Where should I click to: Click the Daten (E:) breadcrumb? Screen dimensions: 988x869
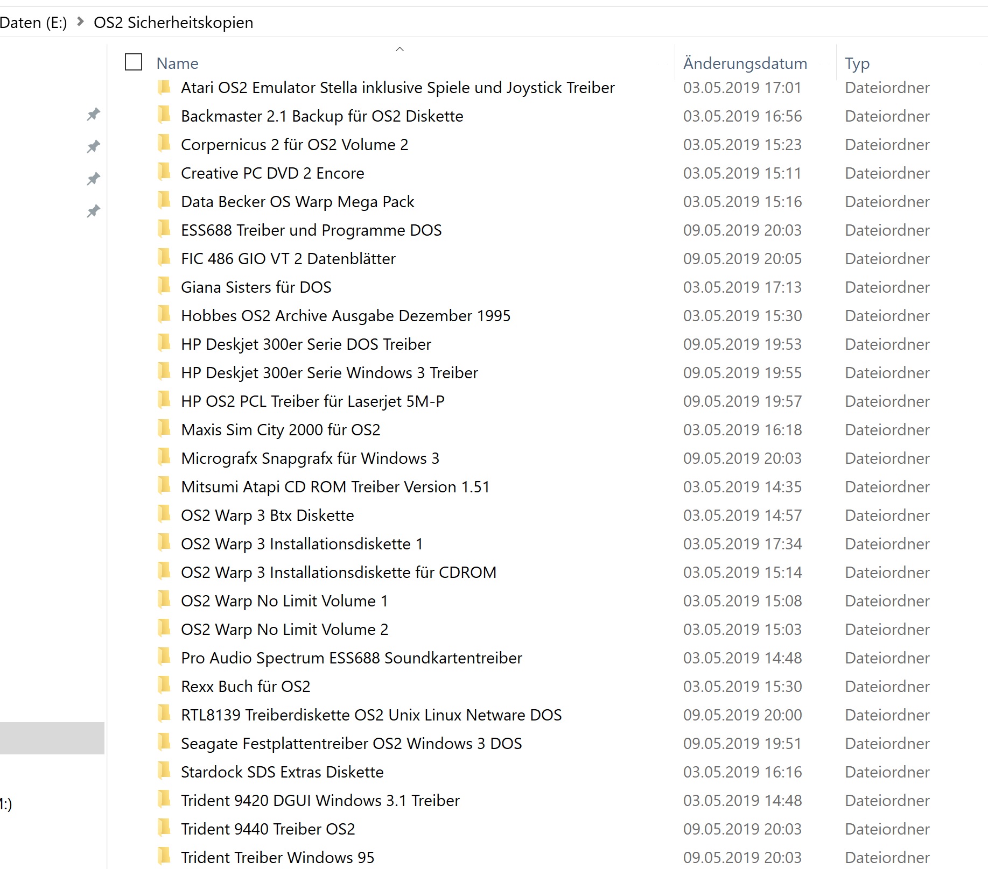coord(33,23)
